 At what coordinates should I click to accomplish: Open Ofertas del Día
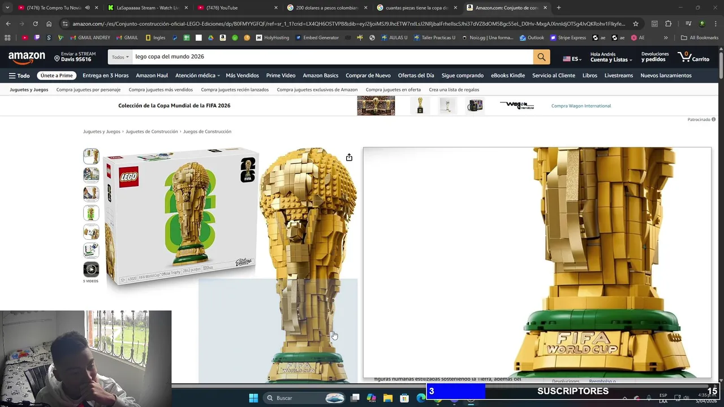pyautogui.click(x=416, y=76)
